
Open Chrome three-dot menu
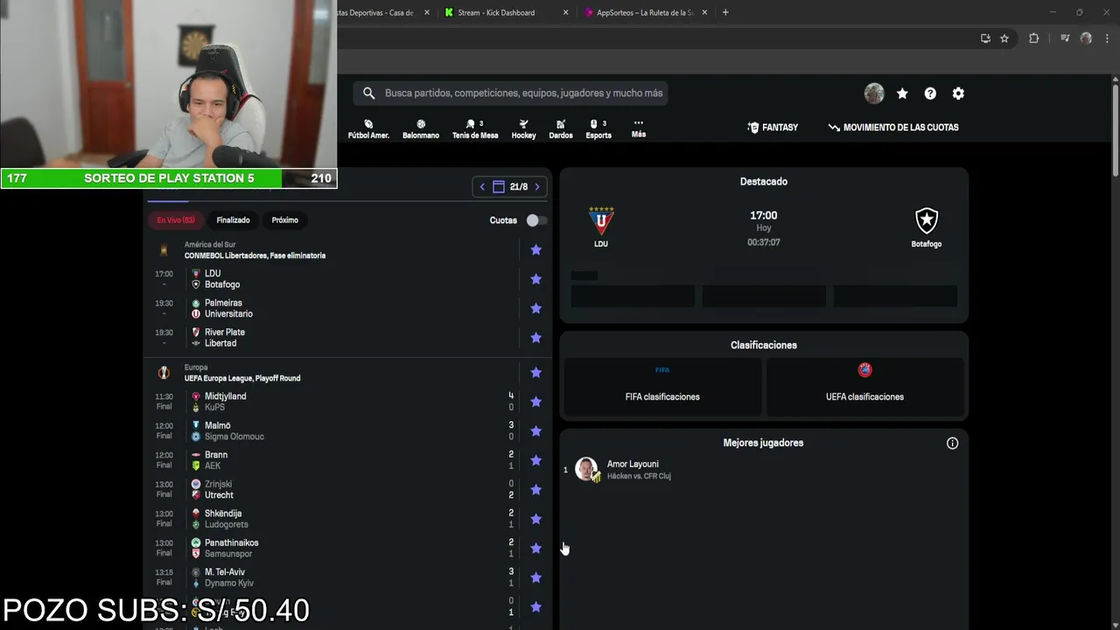tap(1108, 38)
